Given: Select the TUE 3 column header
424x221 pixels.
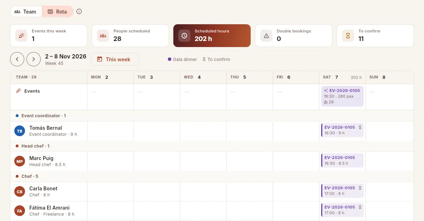Looking at the screenshot, I should pos(157,77).
